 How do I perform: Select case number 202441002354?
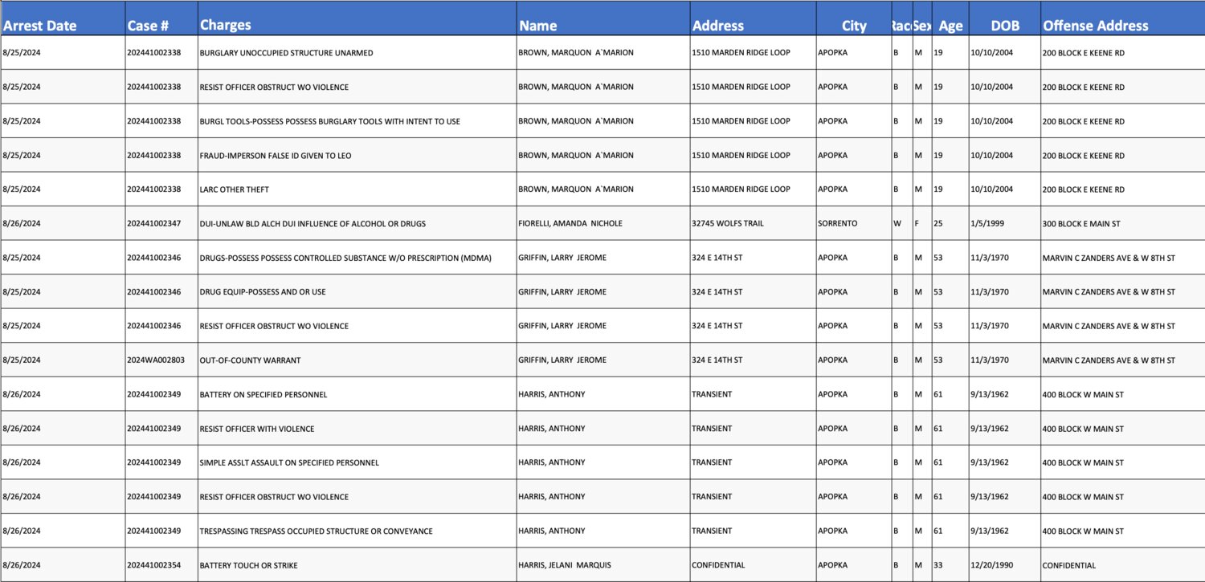[161, 565]
